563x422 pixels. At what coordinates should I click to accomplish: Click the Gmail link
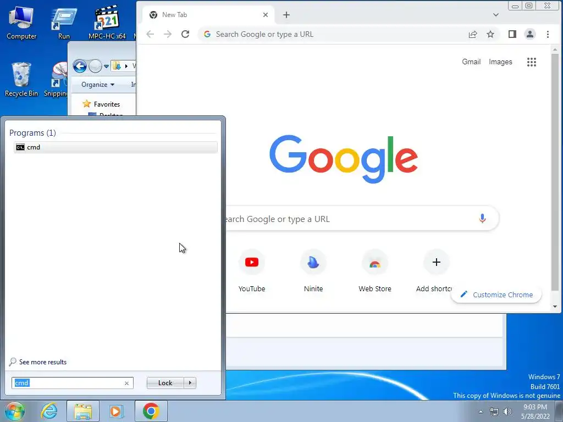pos(471,62)
